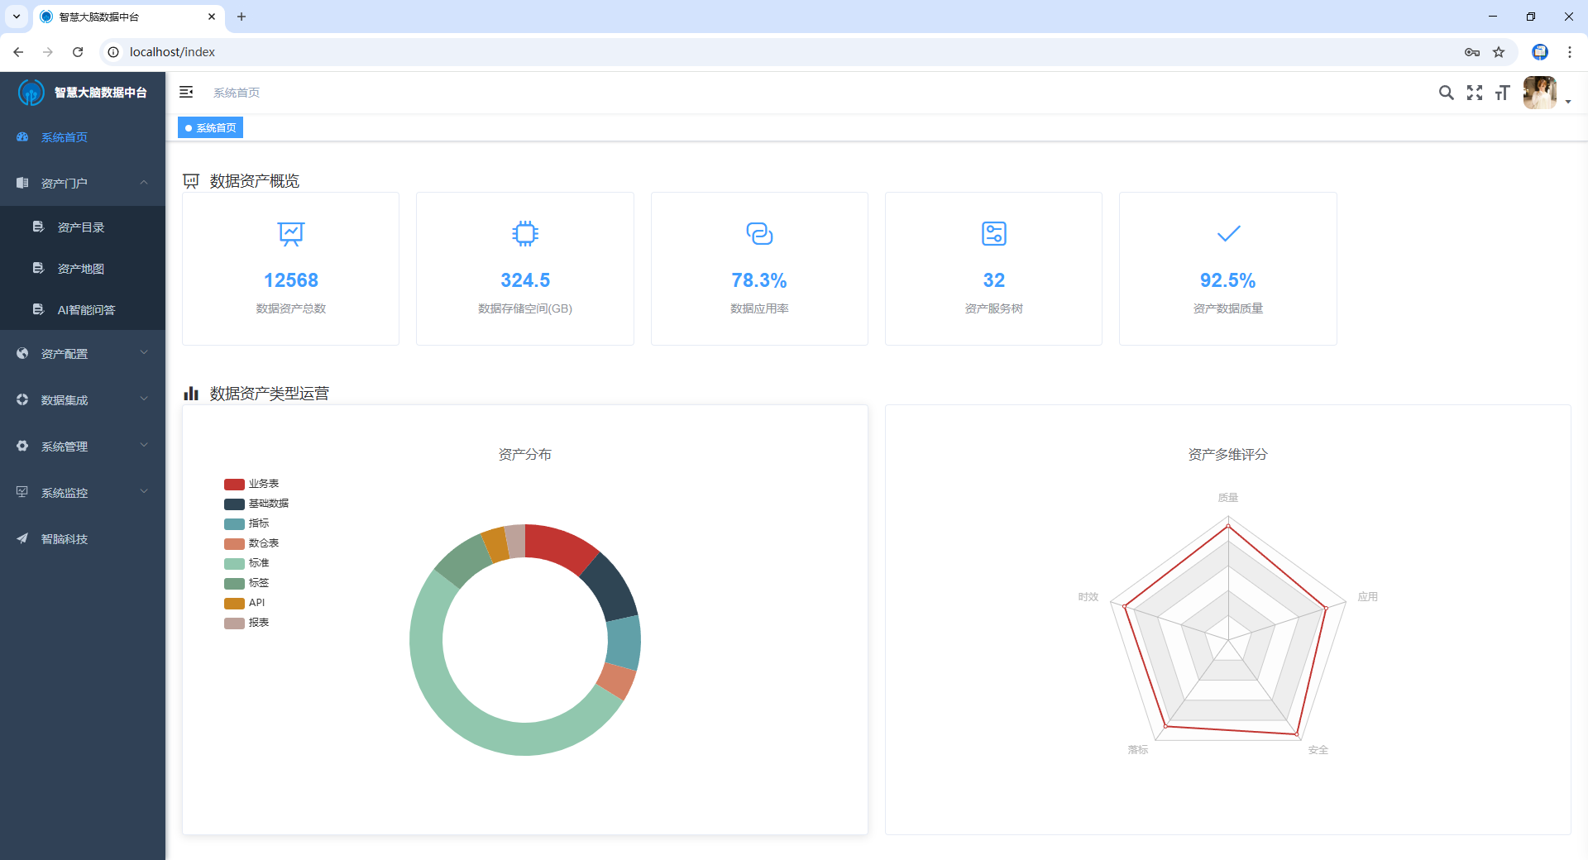Expand the 资产配置 sidebar menu

click(x=83, y=354)
